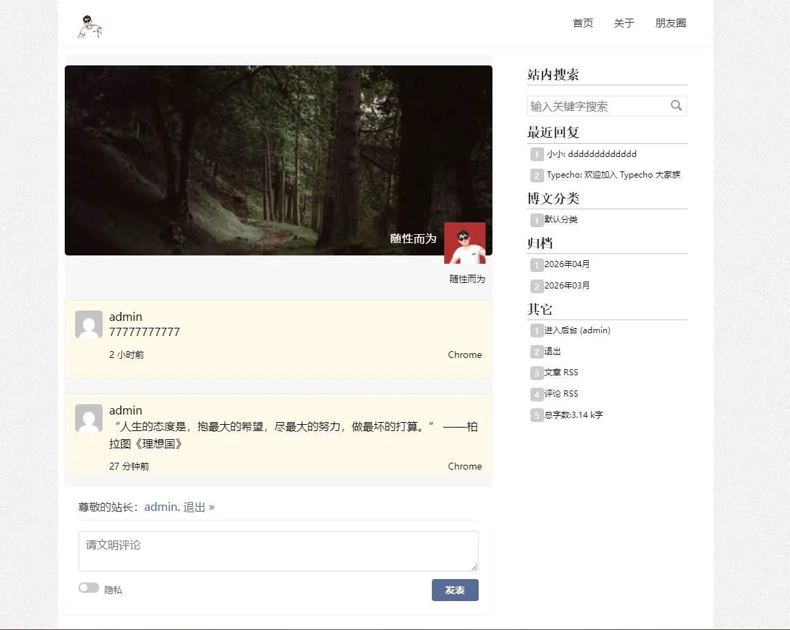790x630 pixels.
Task: Open the 文章 RSS feed link
Action: coord(561,372)
